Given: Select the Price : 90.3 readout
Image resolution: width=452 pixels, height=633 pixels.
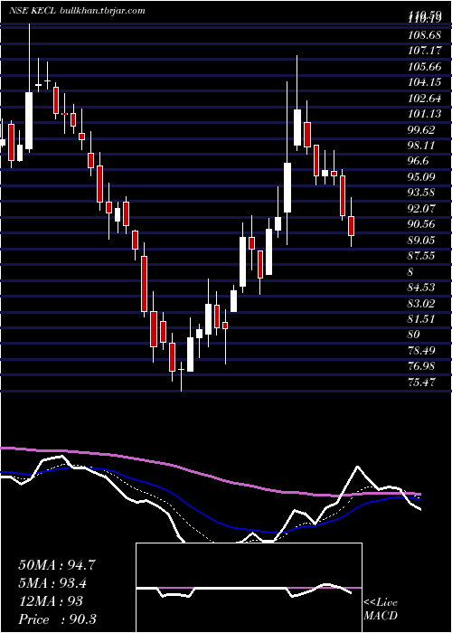Looking at the screenshot, I should [x=57, y=619].
